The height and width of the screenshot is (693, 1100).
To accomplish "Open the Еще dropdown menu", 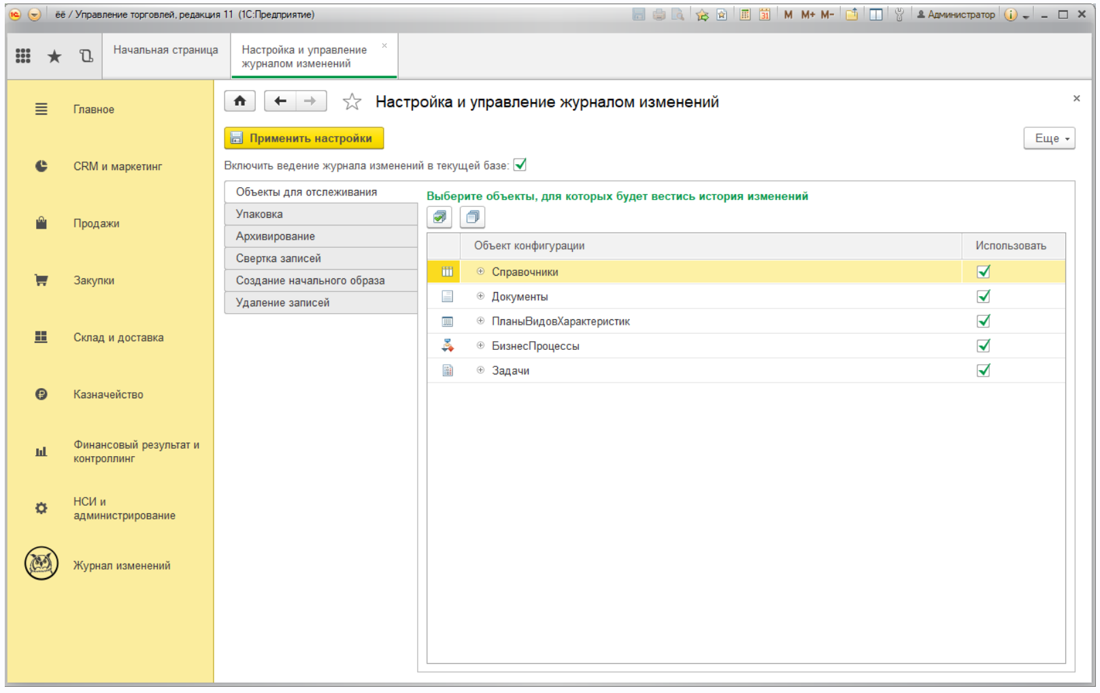I will (x=1049, y=138).
